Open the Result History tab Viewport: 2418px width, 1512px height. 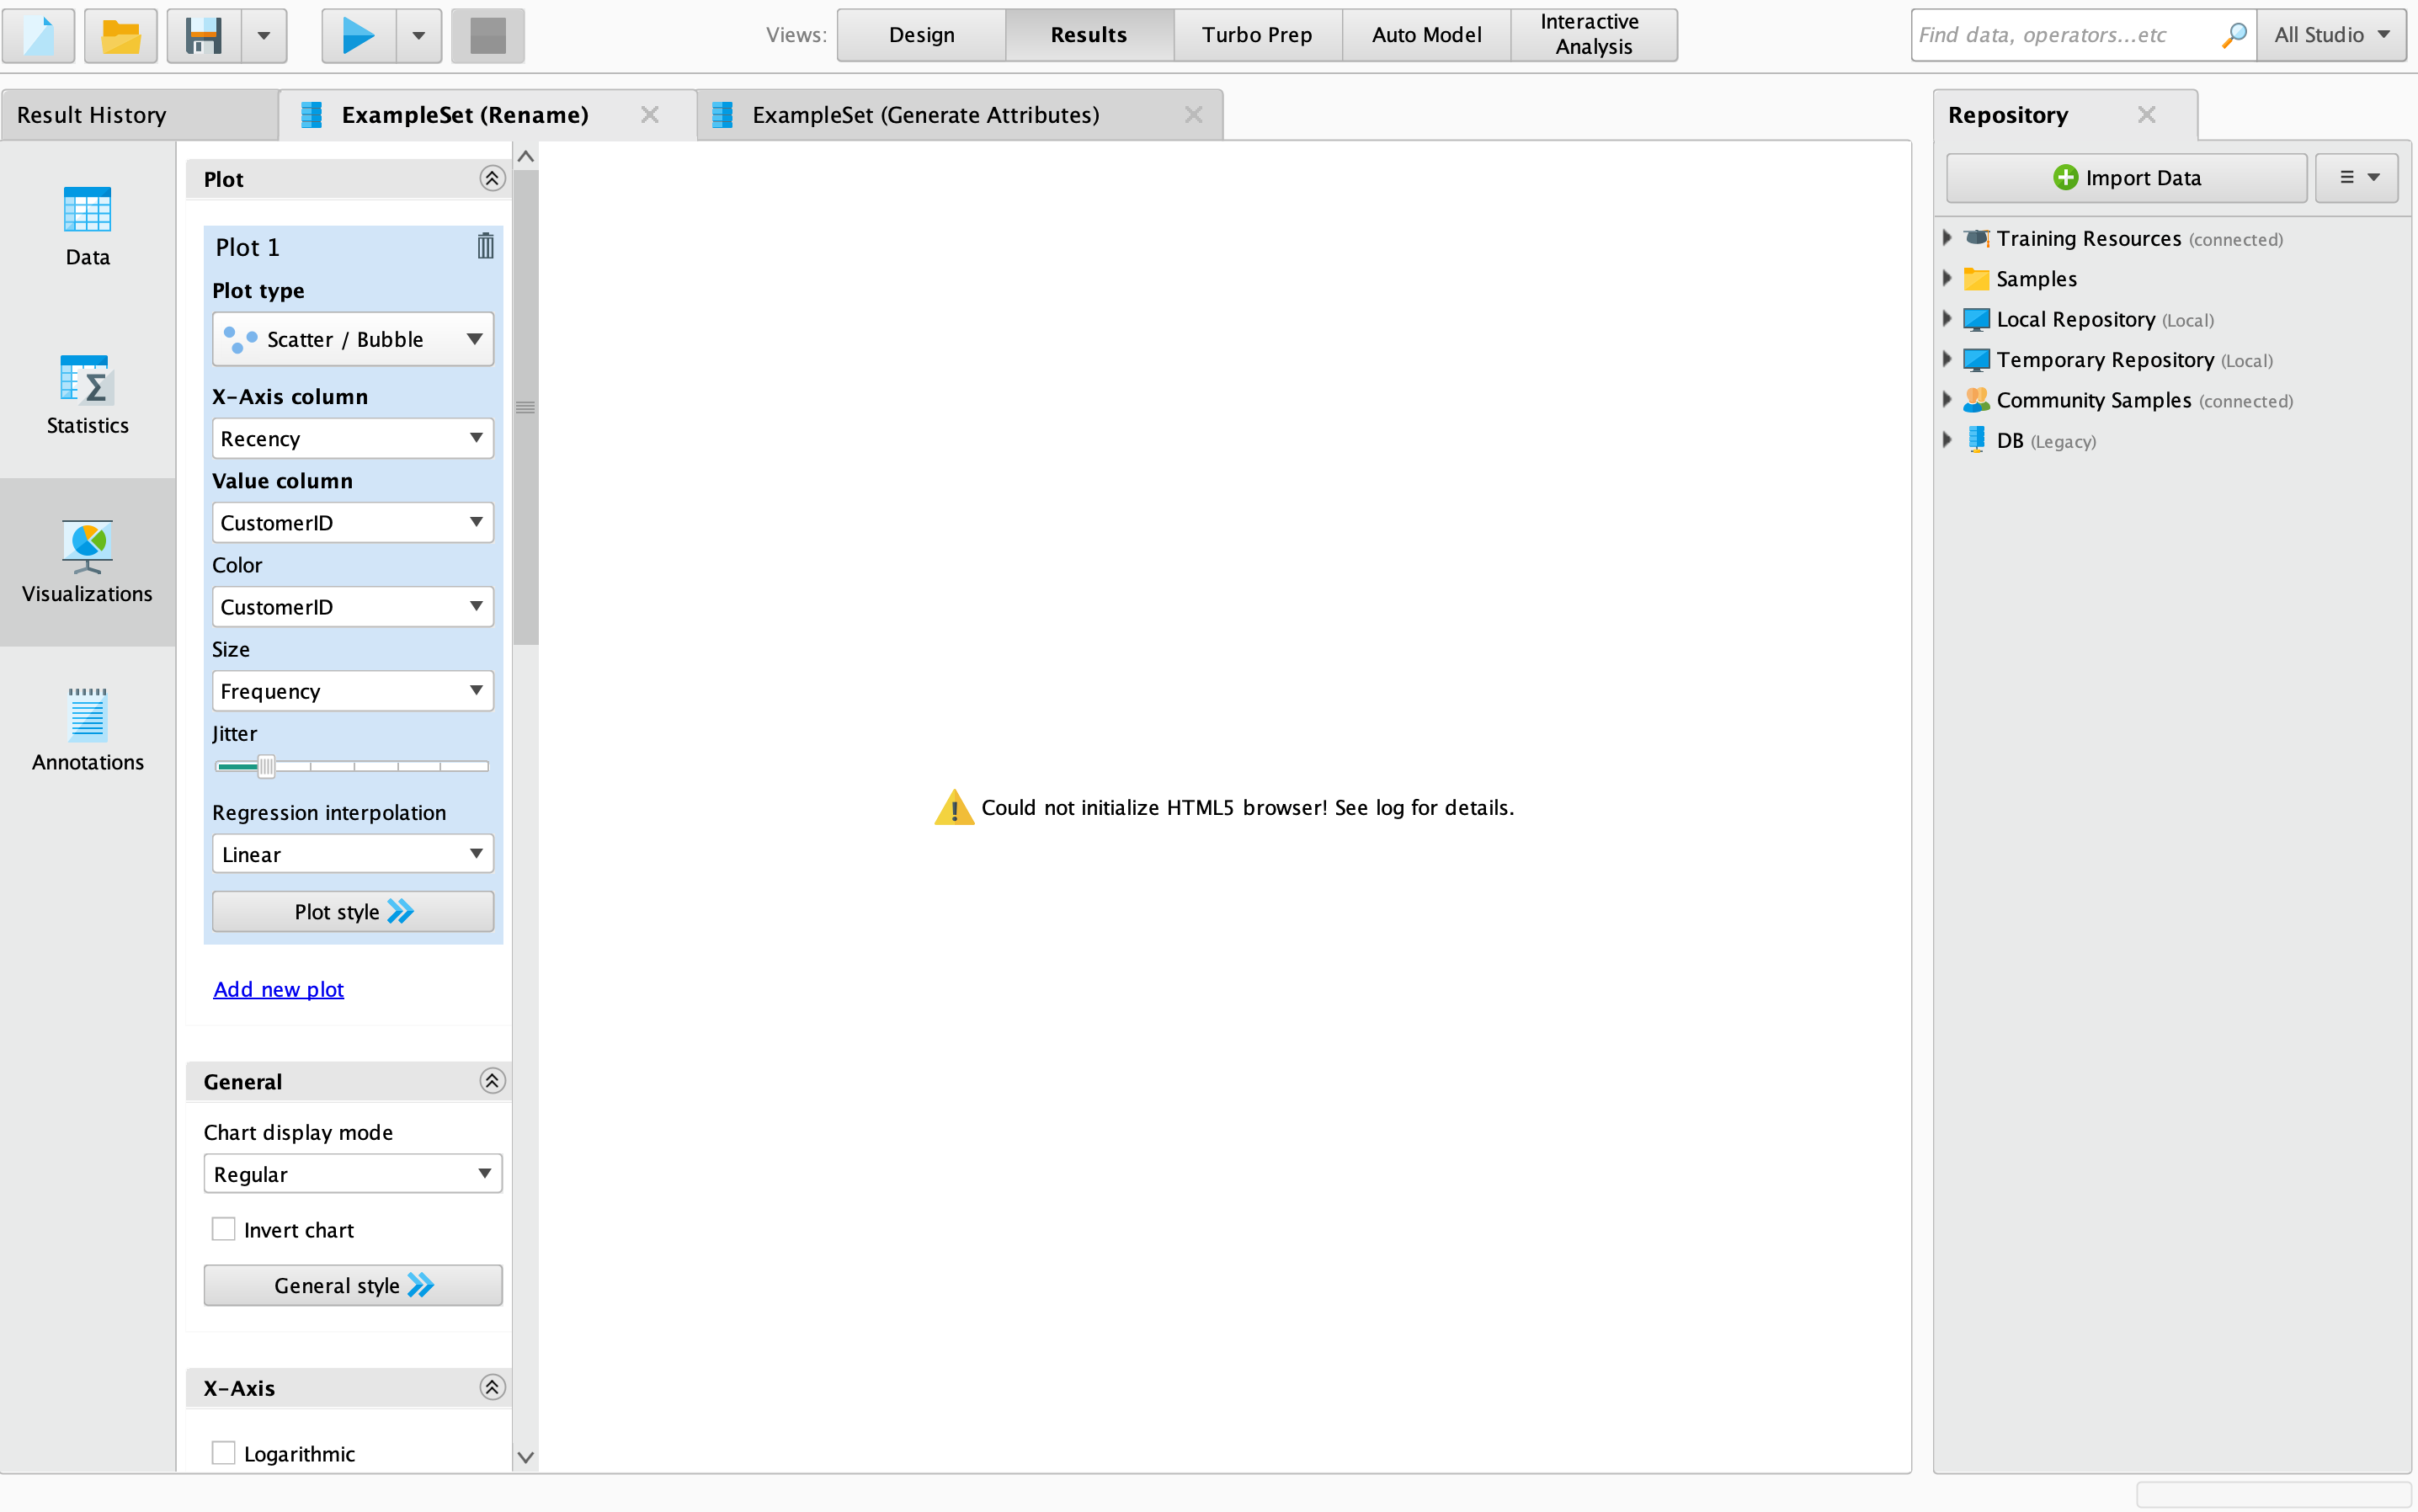(x=139, y=115)
